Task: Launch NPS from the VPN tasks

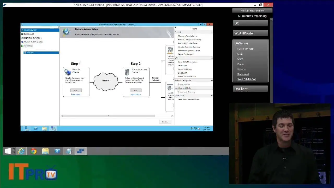Action: point(182,66)
